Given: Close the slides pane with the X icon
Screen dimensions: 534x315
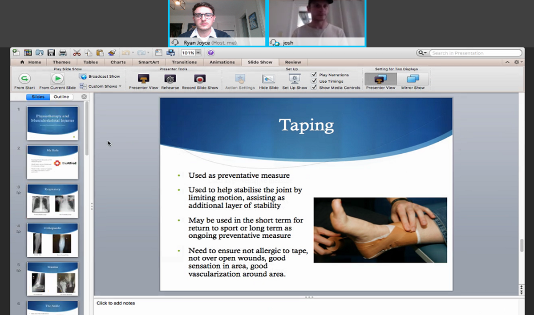Looking at the screenshot, I should tap(84, 97).
